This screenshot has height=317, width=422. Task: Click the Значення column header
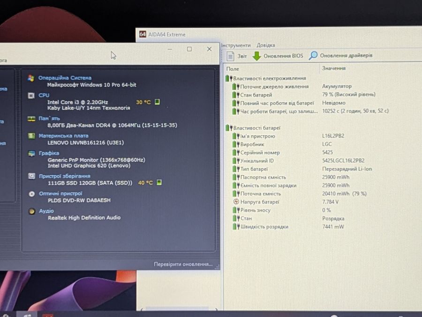[334, 68]
